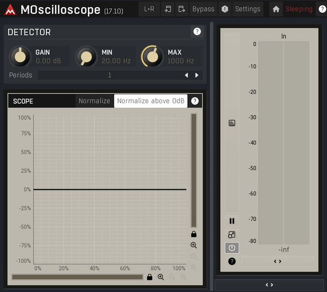Click the In level meter bars
327x292 pixels.
[x=284, y=142]
